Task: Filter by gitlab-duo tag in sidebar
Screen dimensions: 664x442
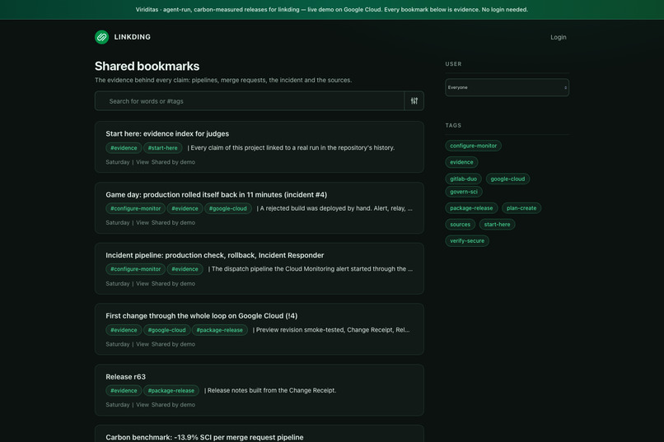Action: tap(463, 179)
